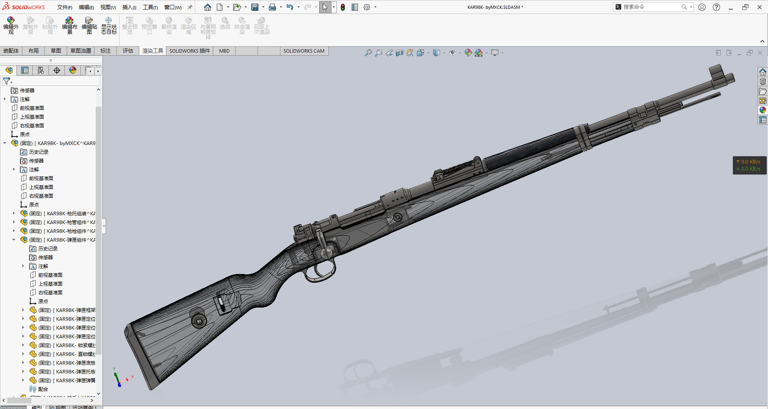
Task: Activate Section View tool
Action: (399, 53)
